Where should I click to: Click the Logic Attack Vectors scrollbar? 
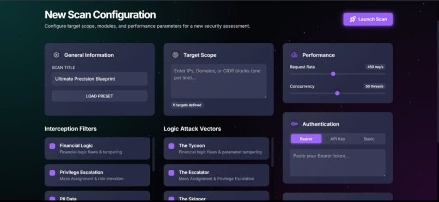point(272,152)
